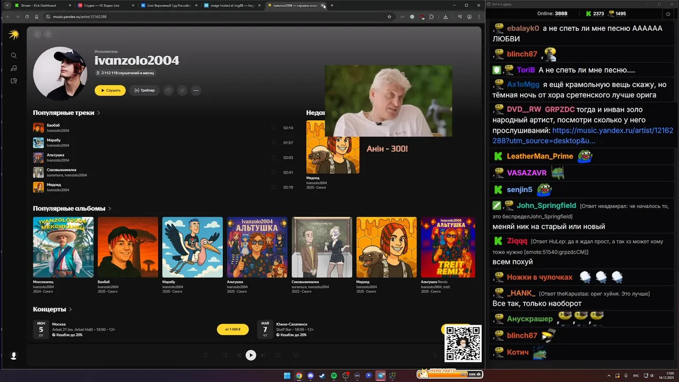Like the artist with the heart button
Viewport: 679px width, 382px height.
click(168, 90)
